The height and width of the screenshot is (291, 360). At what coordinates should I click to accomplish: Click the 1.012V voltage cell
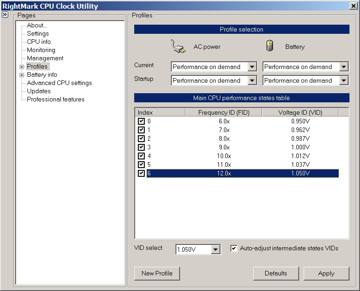(x=300, y=156)
